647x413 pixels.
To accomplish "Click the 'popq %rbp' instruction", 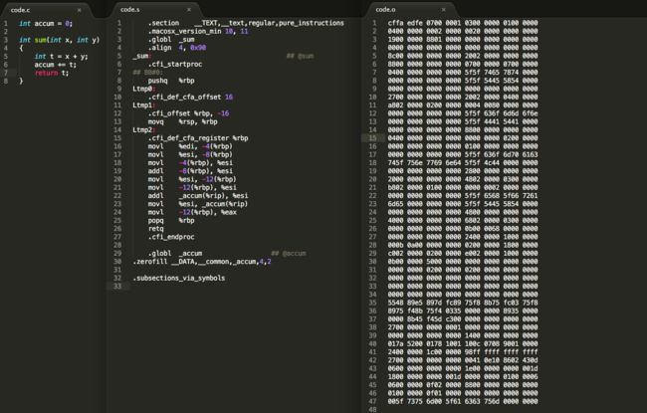I will pyautogui.click(x=171, y=221).
